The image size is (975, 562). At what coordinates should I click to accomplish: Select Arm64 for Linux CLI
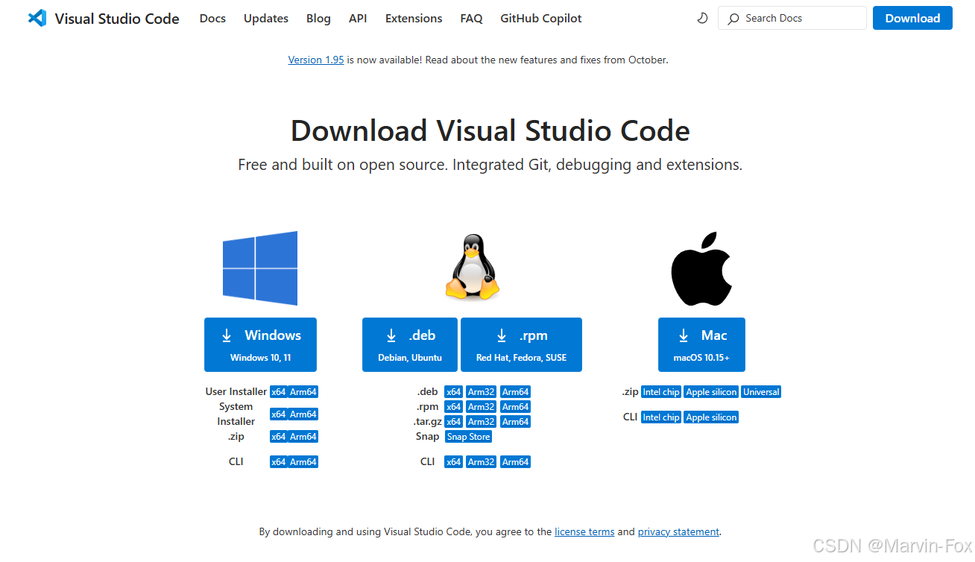(515, 462)
